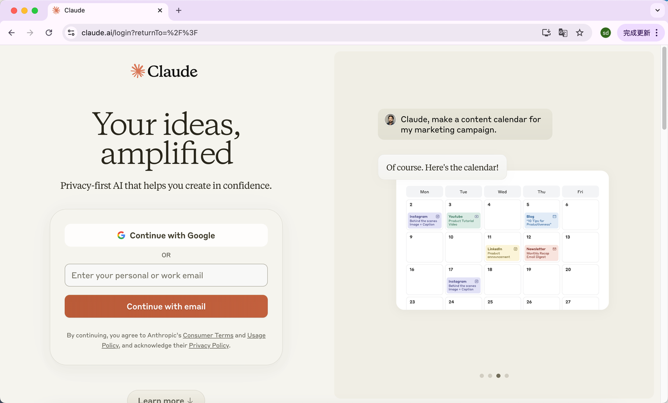Click the Newsletter Monthly Recap entry

542,253
